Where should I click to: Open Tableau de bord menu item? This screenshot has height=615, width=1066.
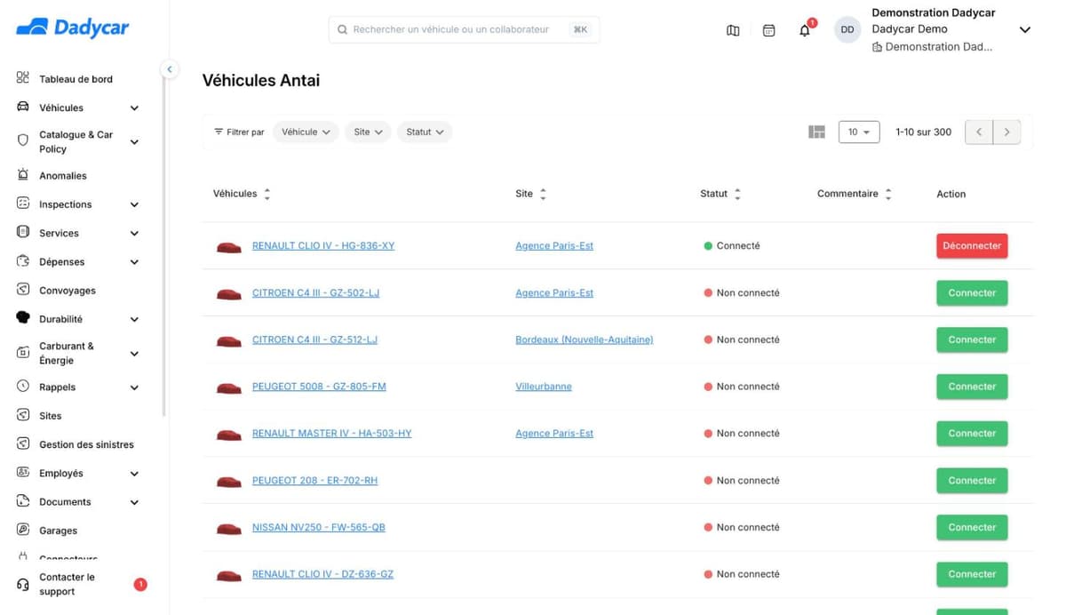[x=76, y=79]
